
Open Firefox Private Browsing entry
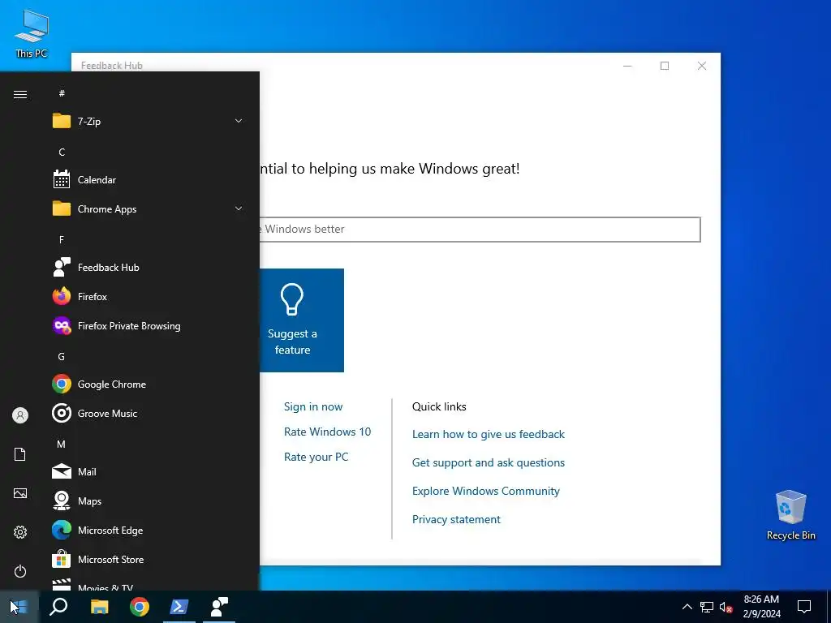click(x=149, y=326)
